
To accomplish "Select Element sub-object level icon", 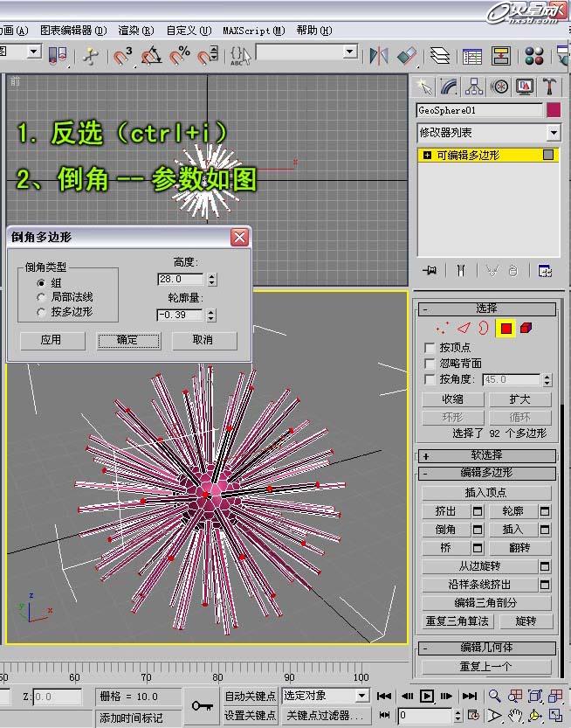I will [526, 328].
